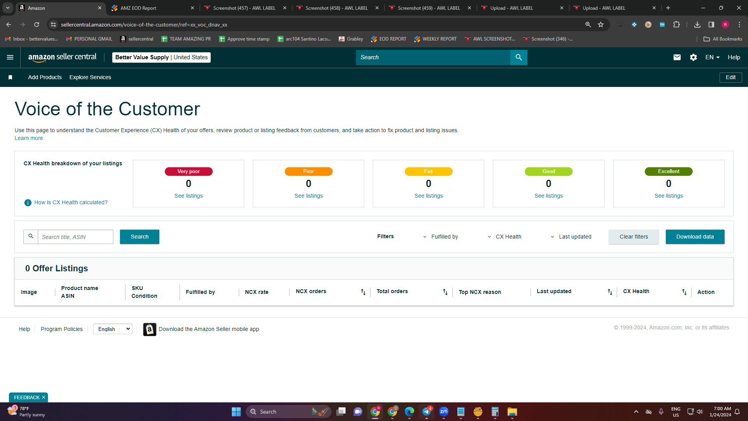This screenshot has height=421, width=748.
Task: Open Add Products menu item
Action: 45,77
